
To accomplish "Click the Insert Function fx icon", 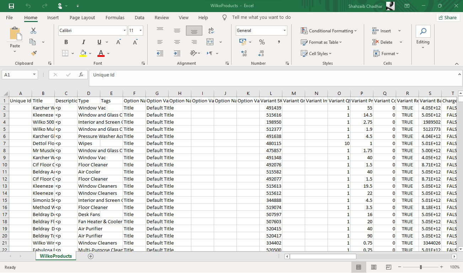I will tap(81, 75).
